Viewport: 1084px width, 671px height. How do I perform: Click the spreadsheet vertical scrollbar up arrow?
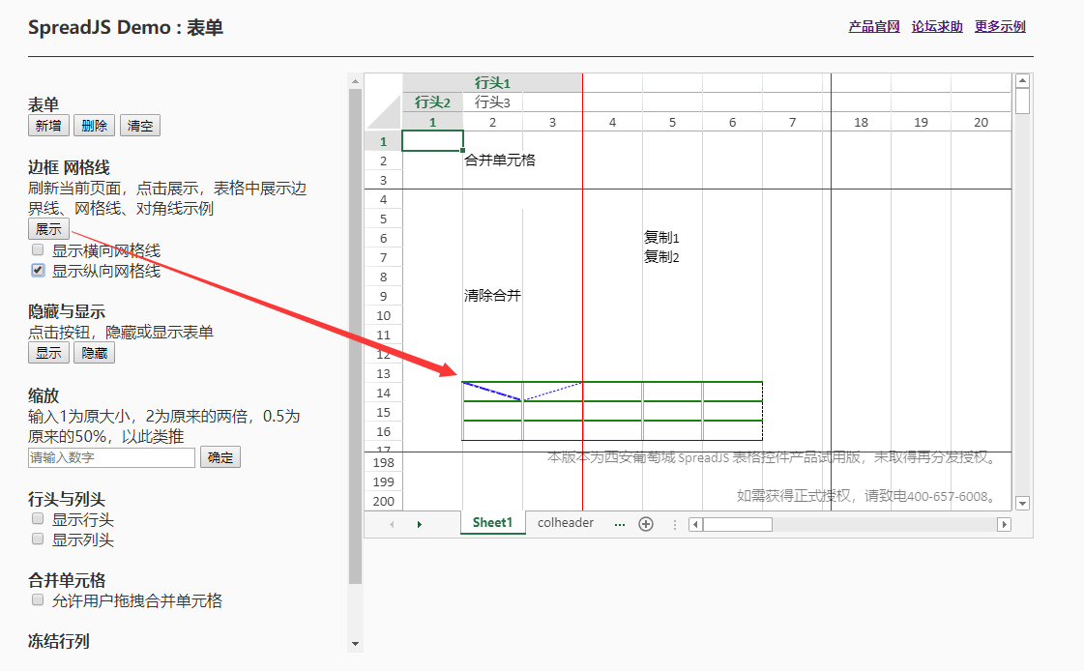point(1022,81)
